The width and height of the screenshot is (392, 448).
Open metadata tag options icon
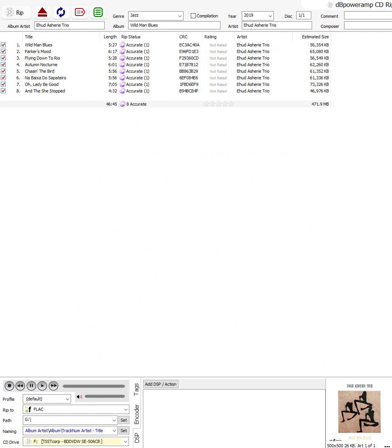pos(80,12)
